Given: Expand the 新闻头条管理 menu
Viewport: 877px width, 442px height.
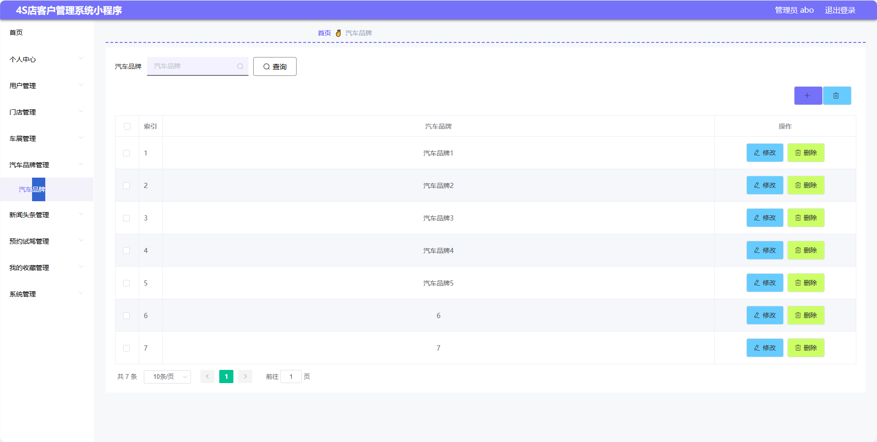Looking at the screenshot, I should [x=47, y=215].
